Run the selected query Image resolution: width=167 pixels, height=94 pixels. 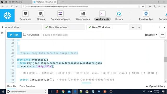pos(14,35)
